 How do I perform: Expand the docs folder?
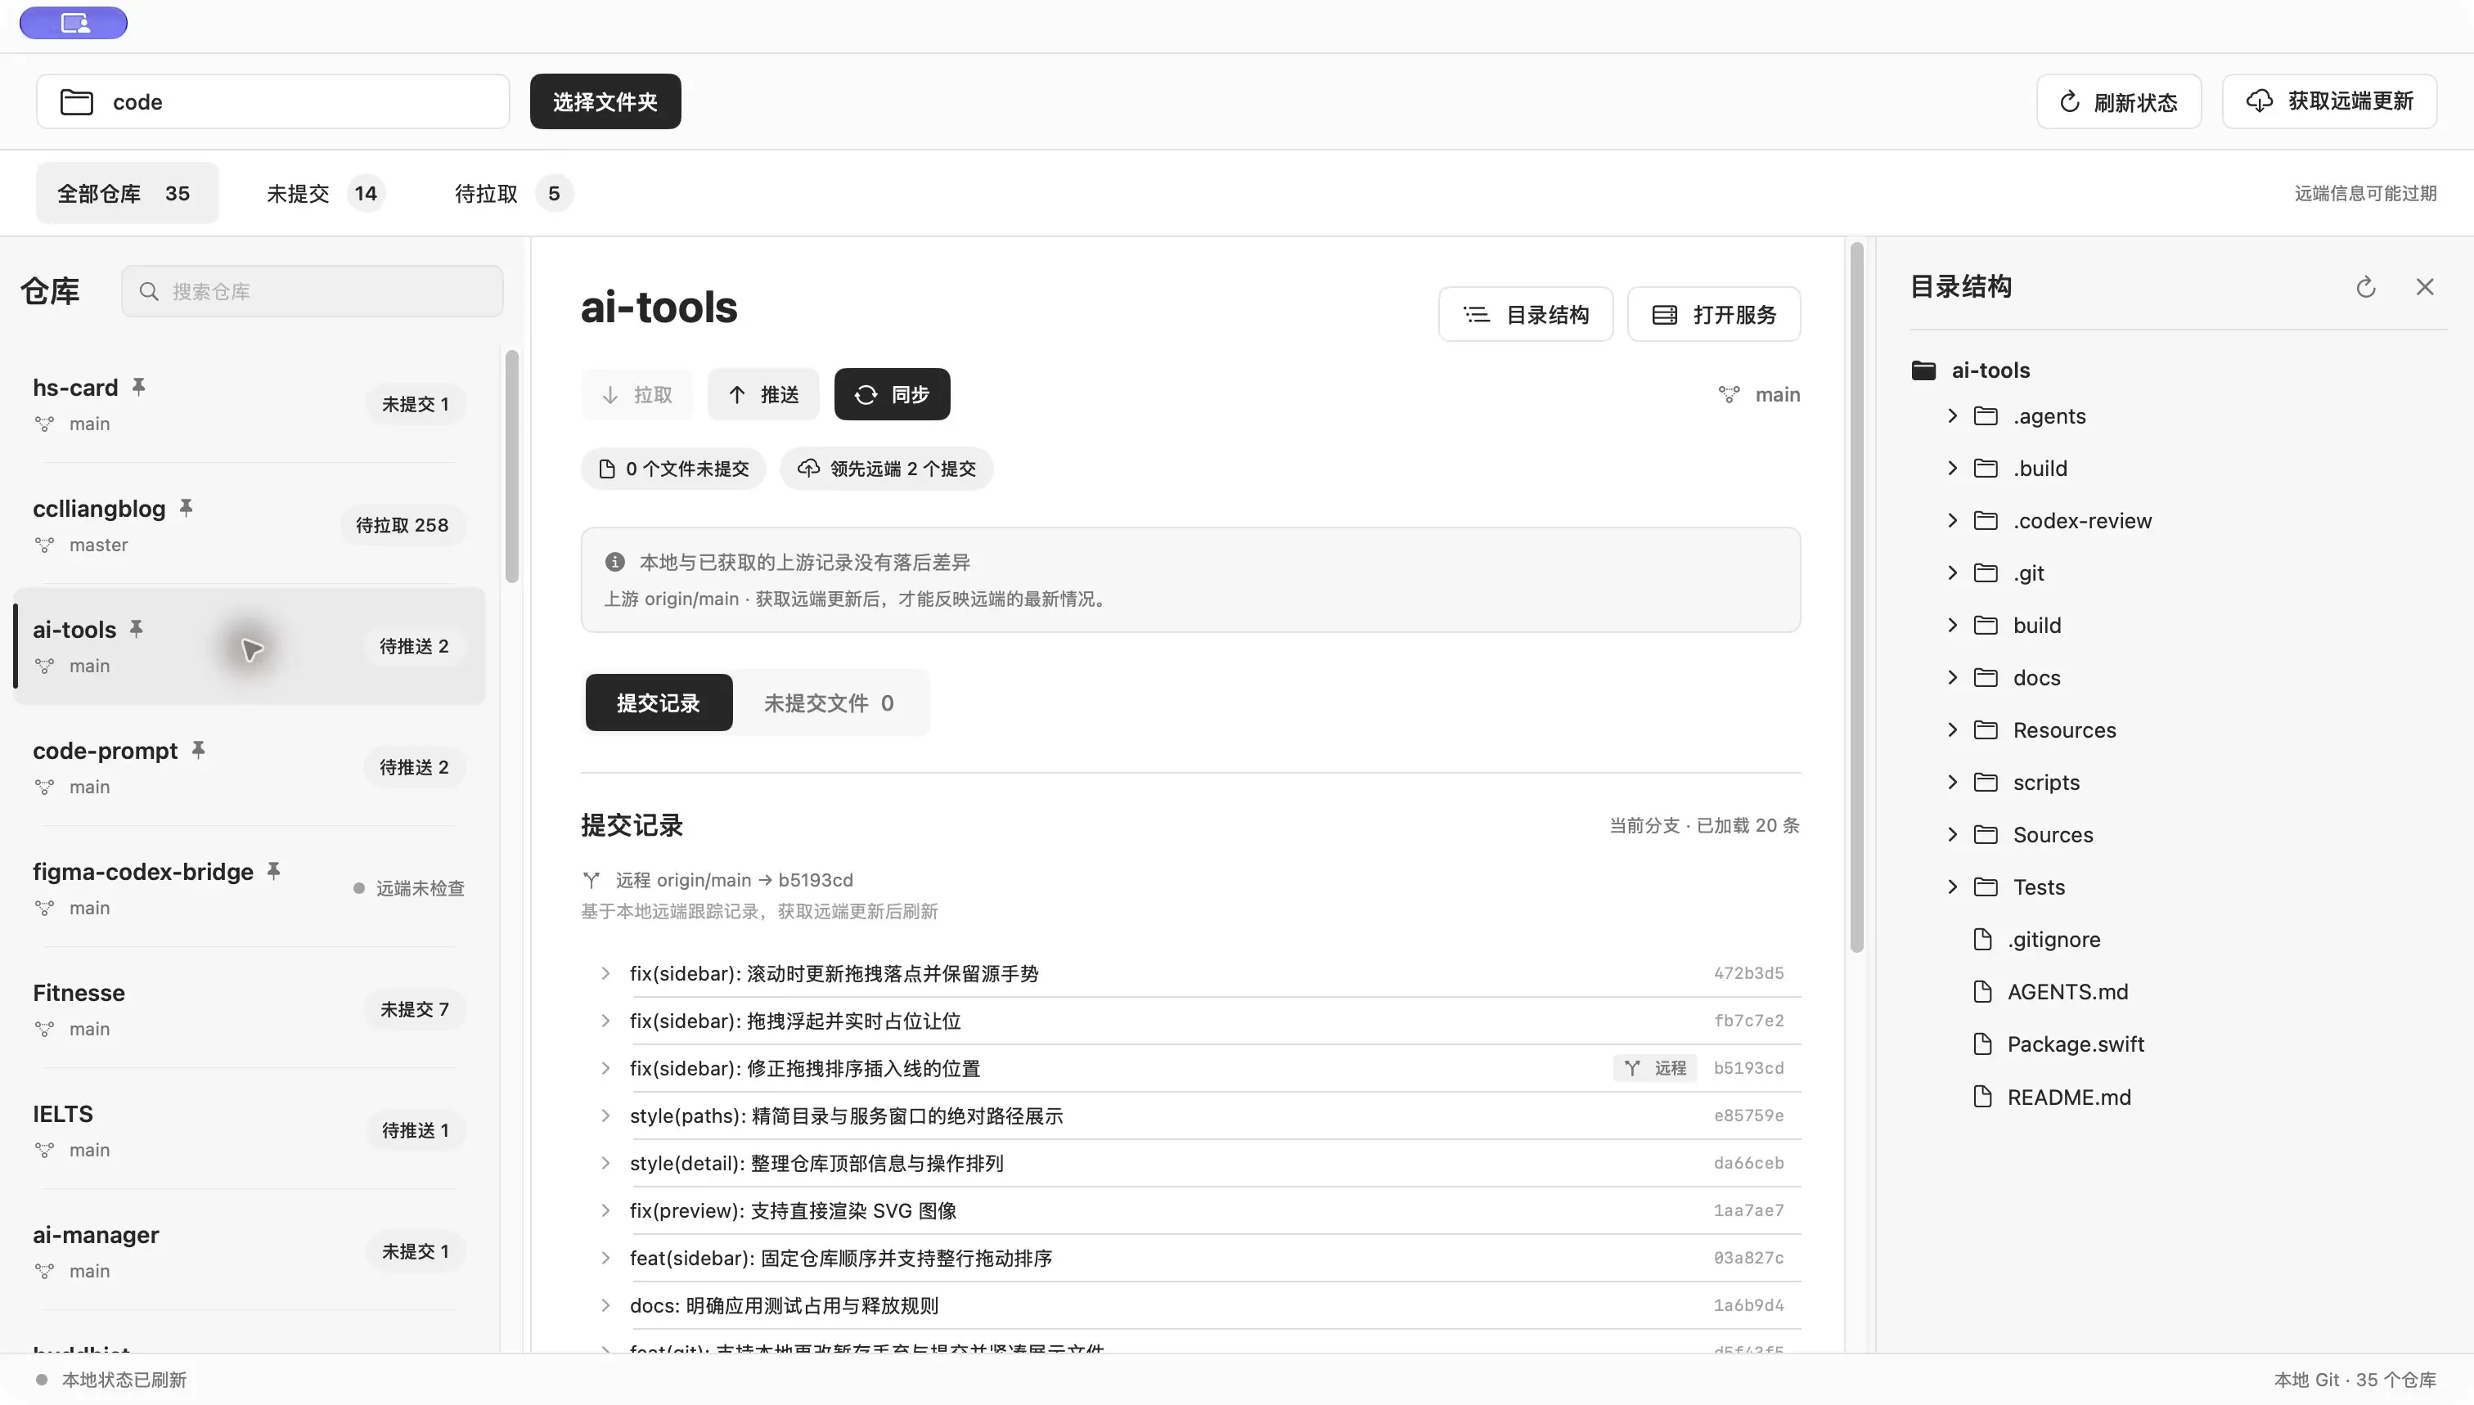coord(1953,677)
